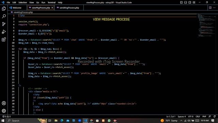Split the editor right

[210, 8]
